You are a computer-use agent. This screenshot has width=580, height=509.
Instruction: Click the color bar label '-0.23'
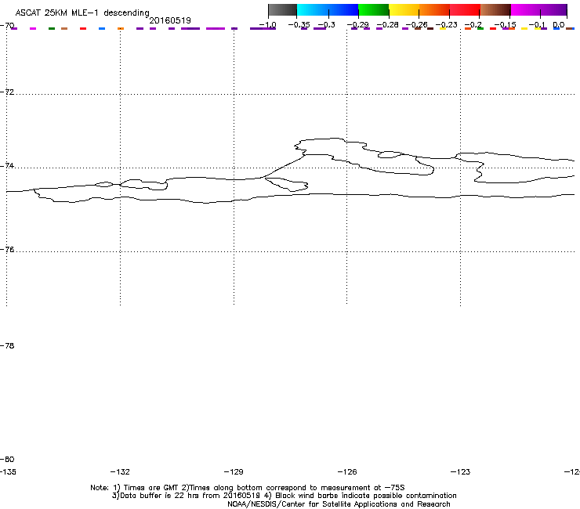pyautogui.click(x=447, y=25)
